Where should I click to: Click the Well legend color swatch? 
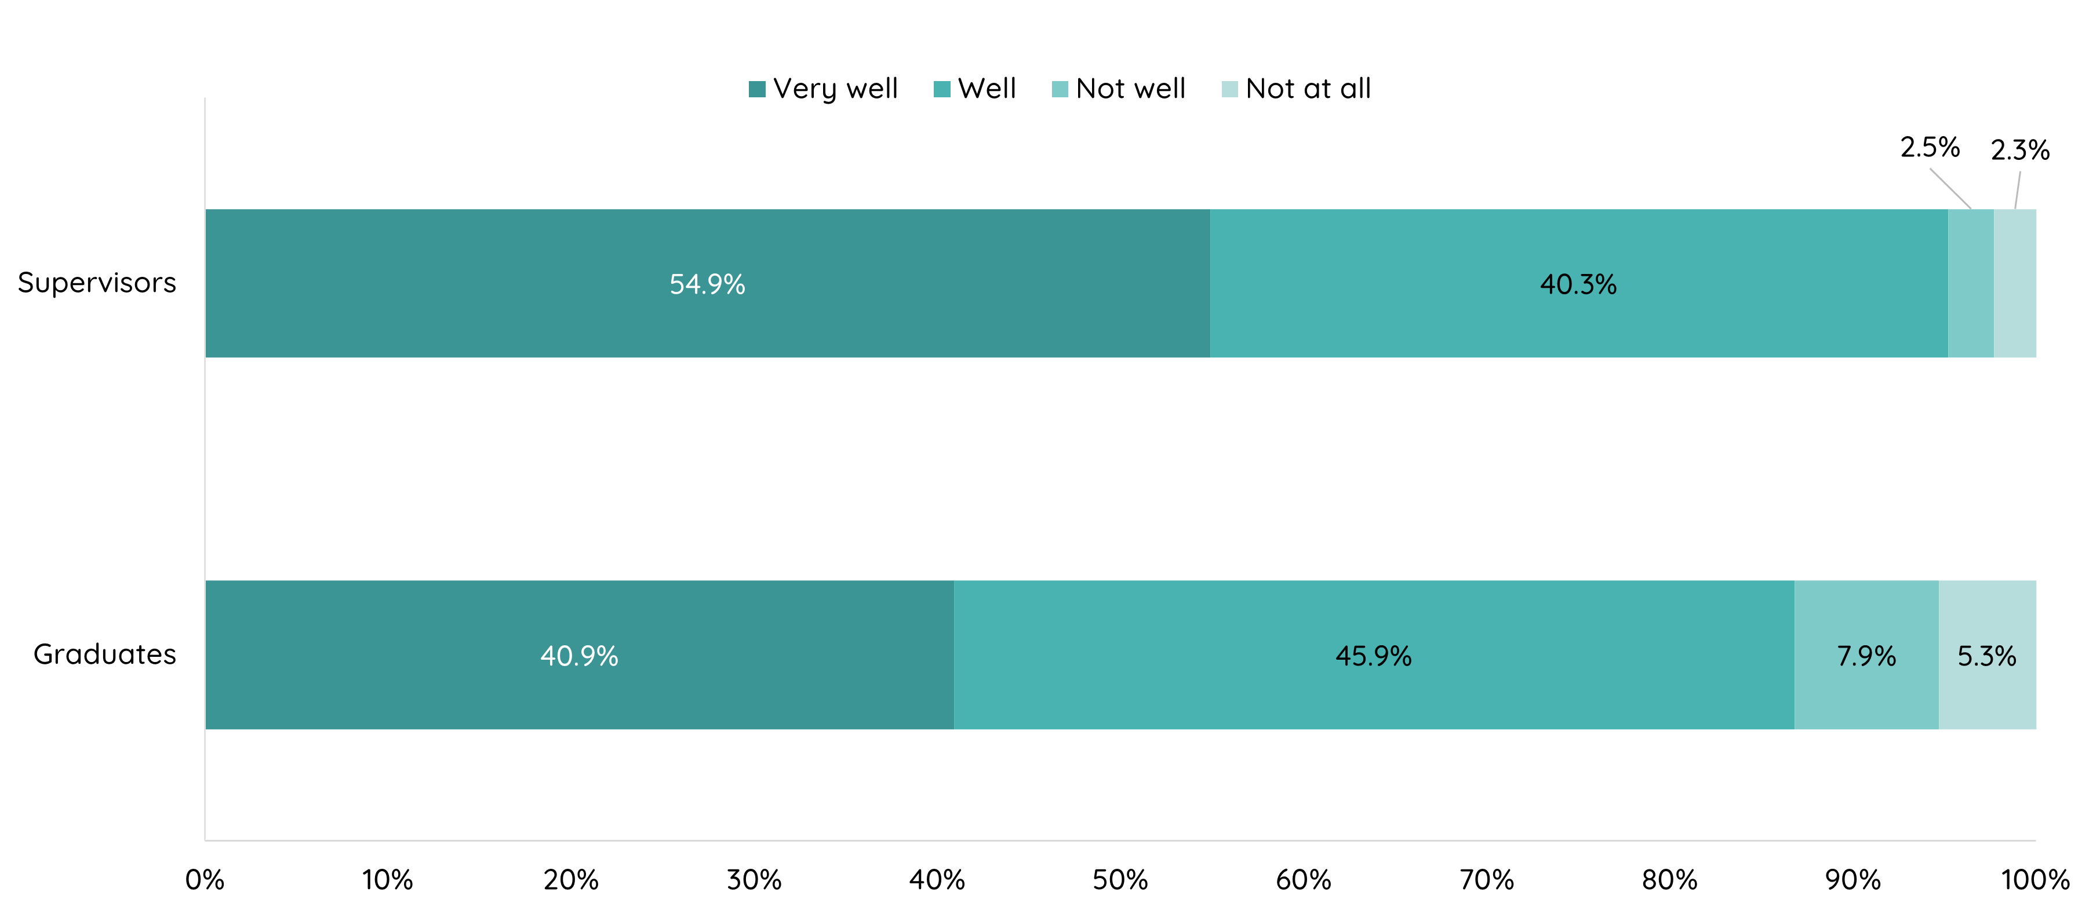coord(941,89)
